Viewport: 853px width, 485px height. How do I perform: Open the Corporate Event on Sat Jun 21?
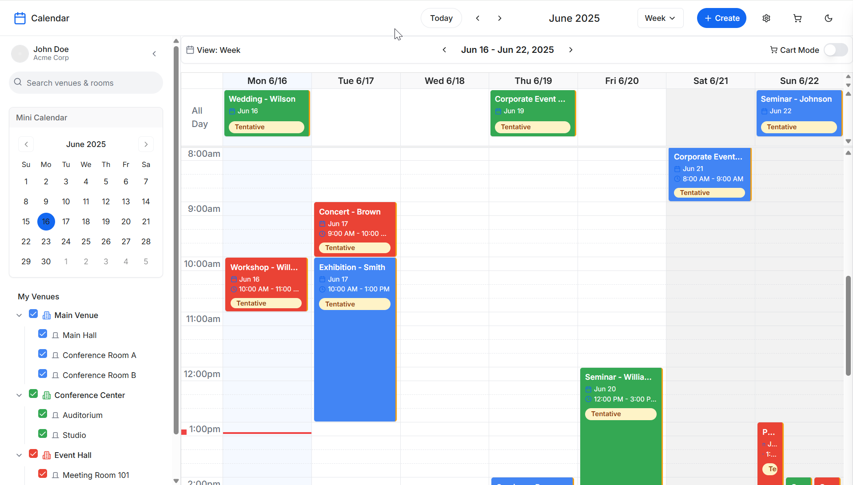point(710,175)
